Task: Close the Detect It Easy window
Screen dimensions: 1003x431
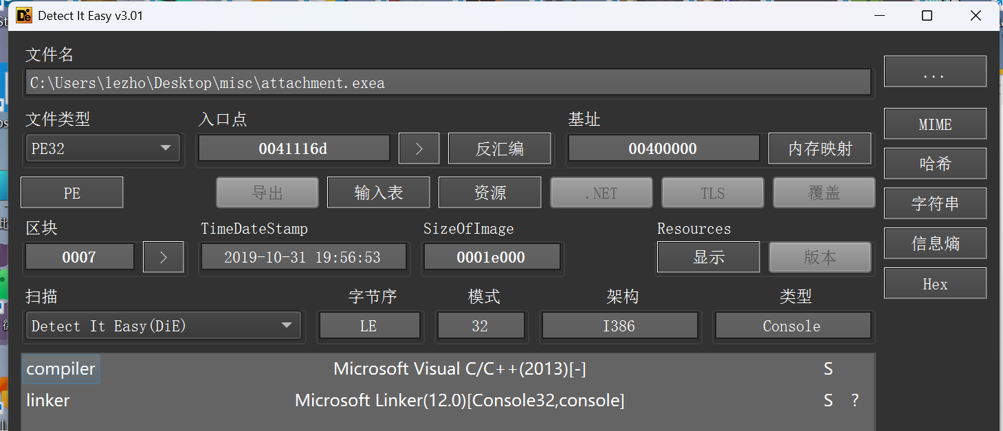Action: coord(976,15)
